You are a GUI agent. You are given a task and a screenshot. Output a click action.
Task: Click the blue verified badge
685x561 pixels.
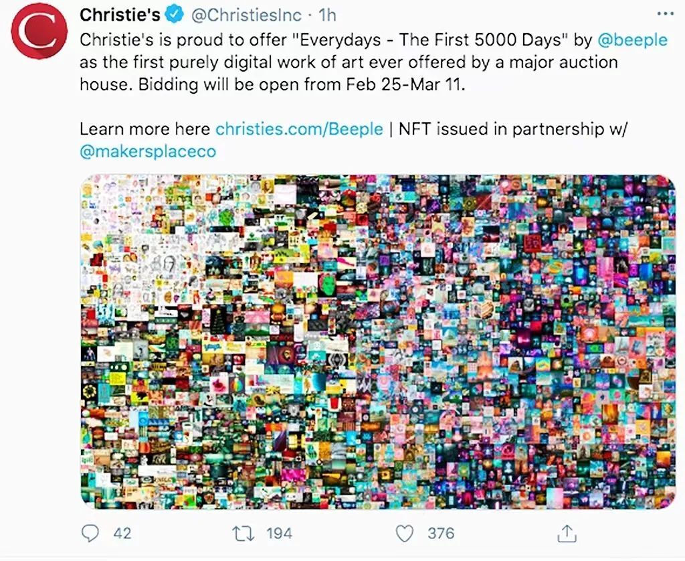pos(175,15)
